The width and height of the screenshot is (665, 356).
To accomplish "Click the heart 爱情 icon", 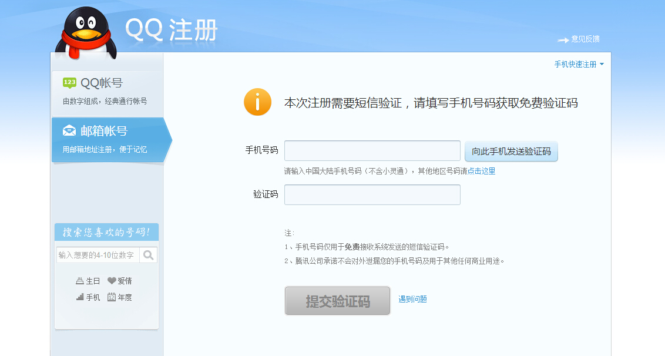I will pyautogui.click(x=112, y=280).
